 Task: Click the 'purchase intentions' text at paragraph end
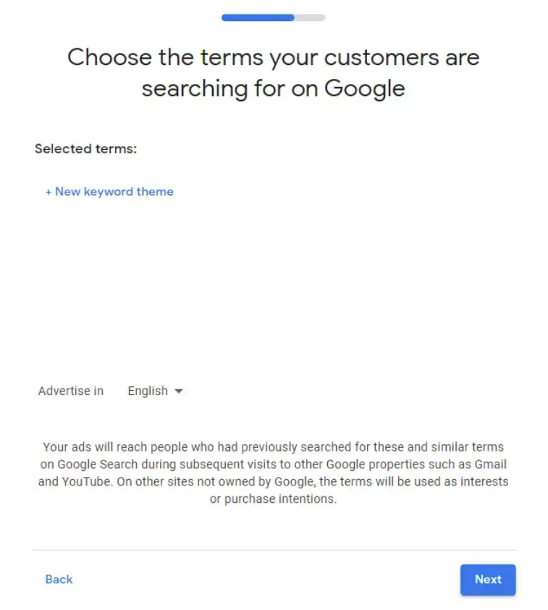click(280, 499)
